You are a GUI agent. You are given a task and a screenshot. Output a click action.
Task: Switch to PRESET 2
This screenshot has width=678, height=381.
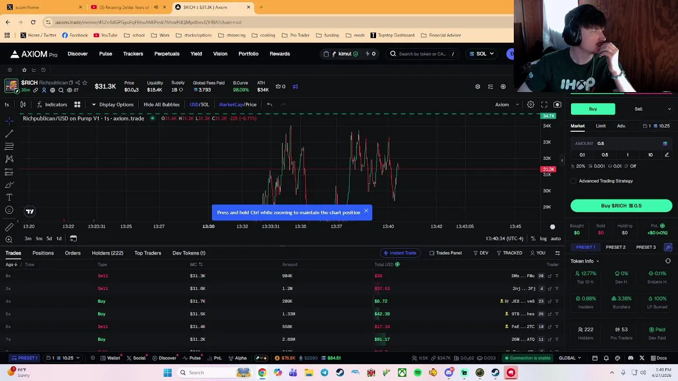click(x=615, y=247)
